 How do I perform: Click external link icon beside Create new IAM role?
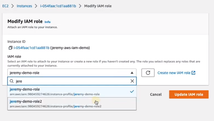point(193,73)
